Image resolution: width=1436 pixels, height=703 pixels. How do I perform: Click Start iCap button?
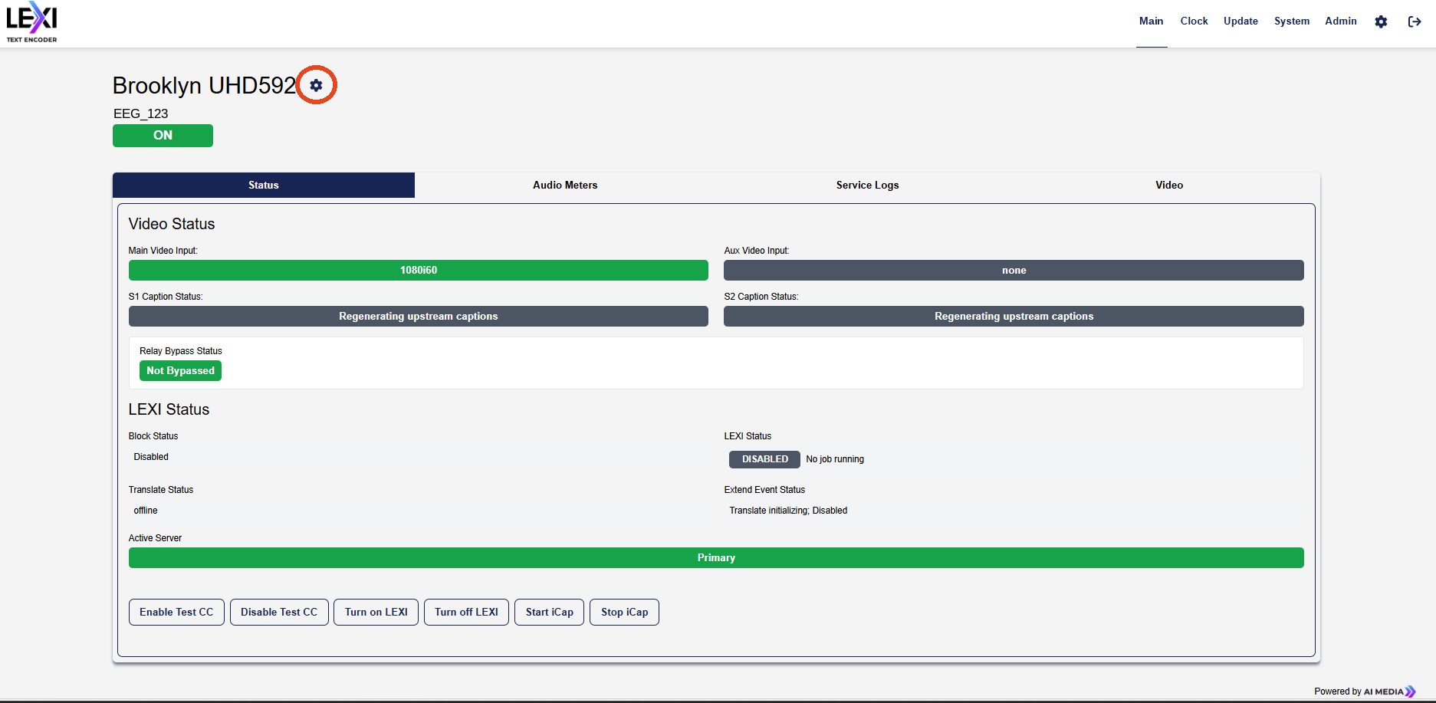pyautogui.click(x=549, y=612)
